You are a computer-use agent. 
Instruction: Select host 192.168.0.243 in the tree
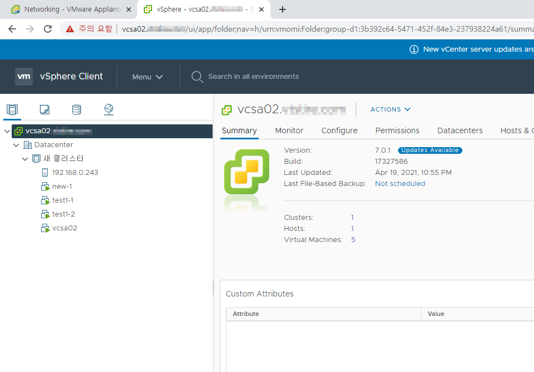pyautogui.click(x=75, y=173)
